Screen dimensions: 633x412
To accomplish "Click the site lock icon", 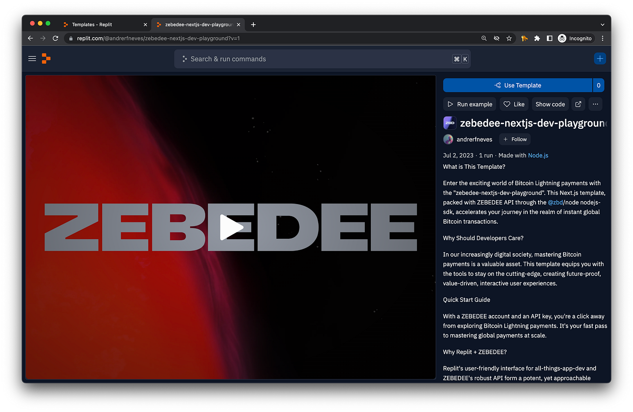I will 71,38.
